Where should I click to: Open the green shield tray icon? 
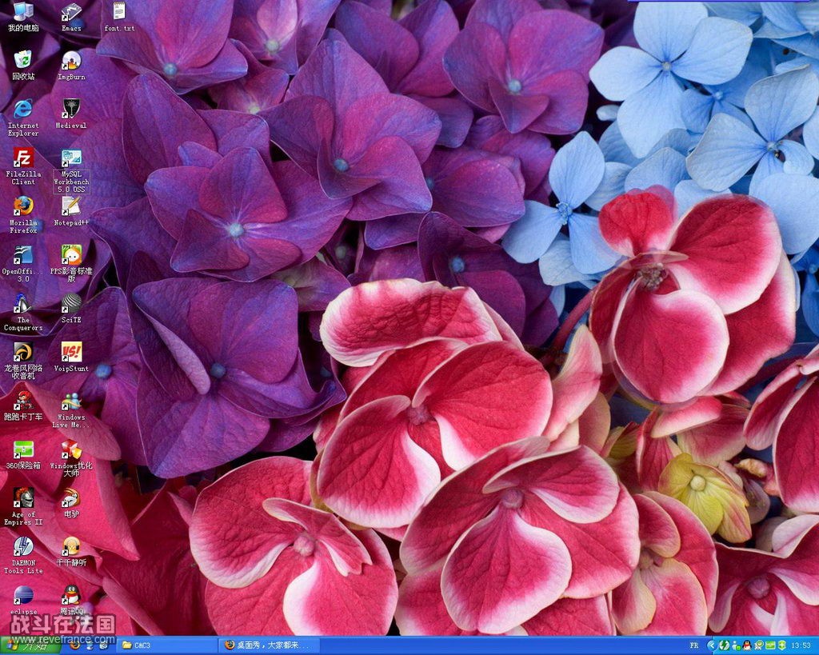click(782, 645)
